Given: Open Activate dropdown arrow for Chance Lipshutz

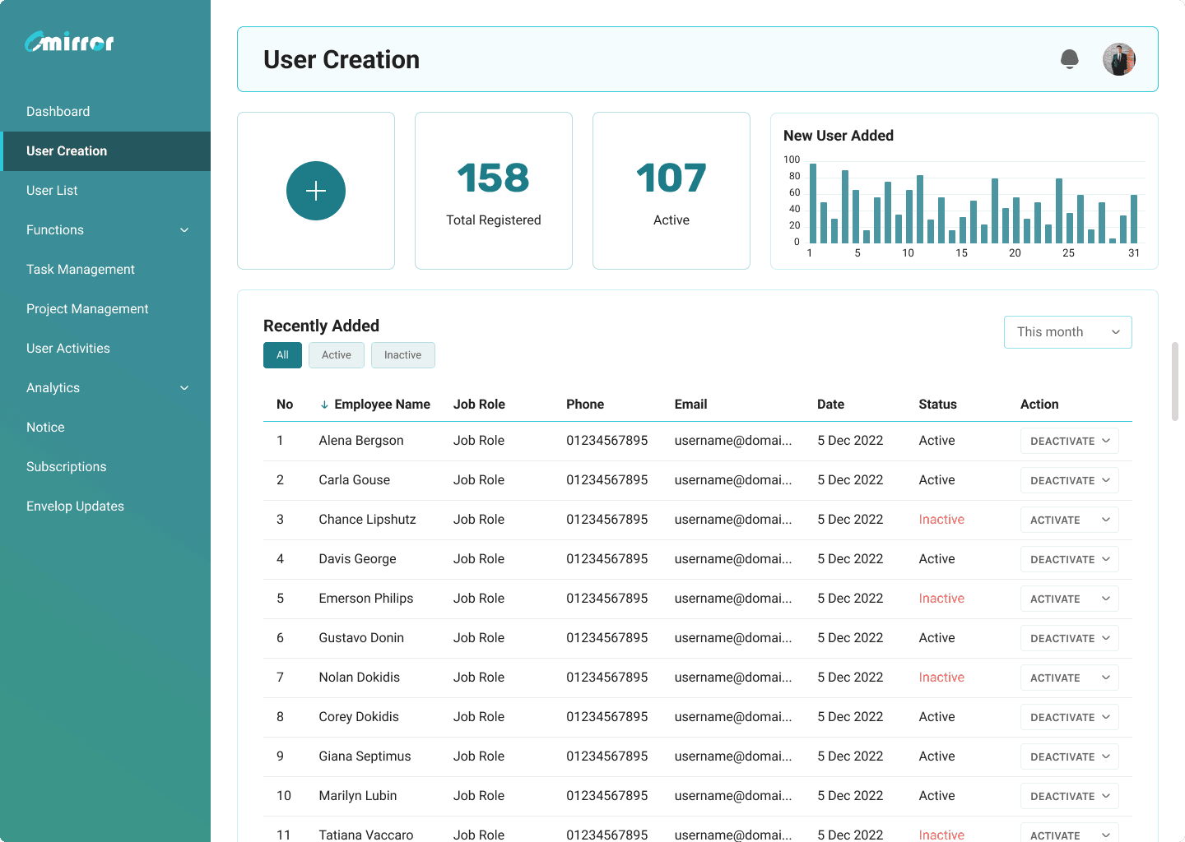Looking at the screenshot, I should [1106, 520].
